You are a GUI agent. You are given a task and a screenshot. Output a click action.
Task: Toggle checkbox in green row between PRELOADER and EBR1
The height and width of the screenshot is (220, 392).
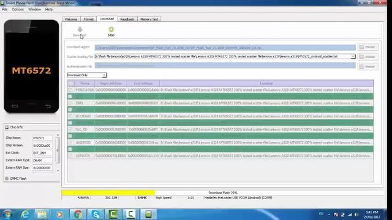click(70, 97)
